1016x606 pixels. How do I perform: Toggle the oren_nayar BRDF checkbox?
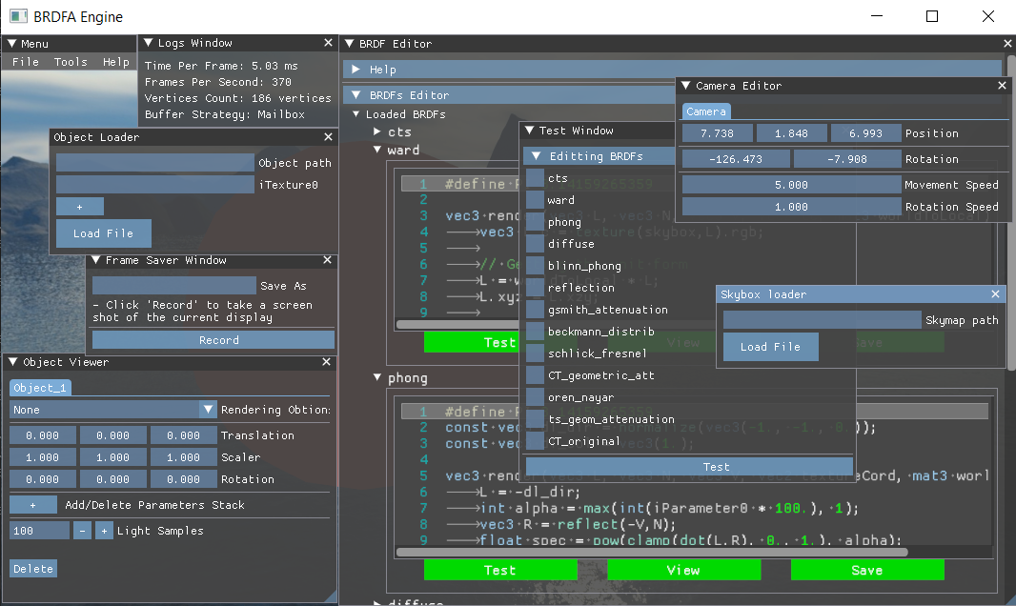535,397
